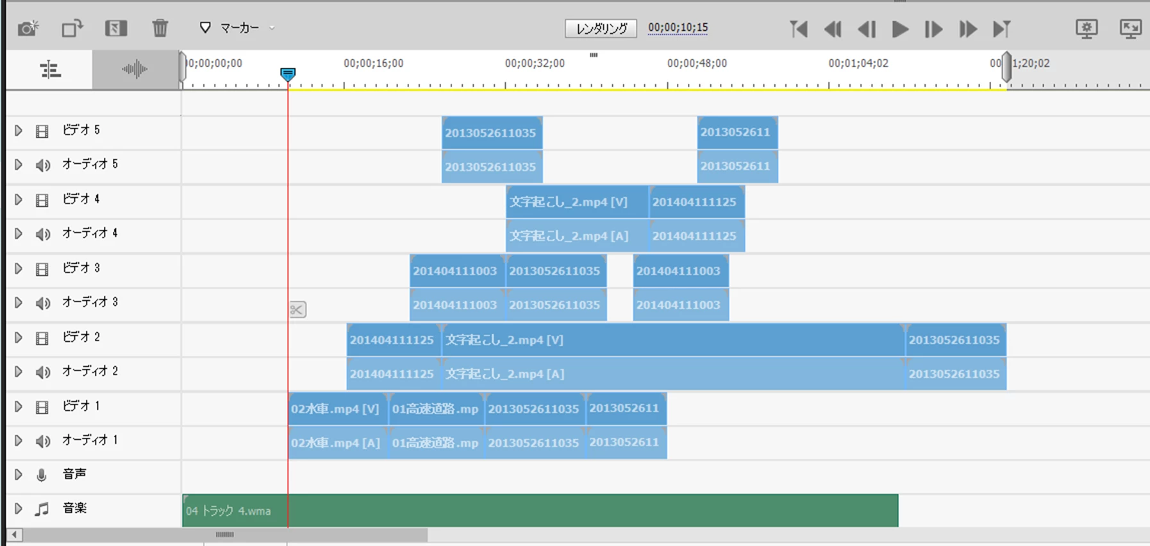Toggle ビデオ 4 film strip icon
1150x546 pixels.
[42, 200]
